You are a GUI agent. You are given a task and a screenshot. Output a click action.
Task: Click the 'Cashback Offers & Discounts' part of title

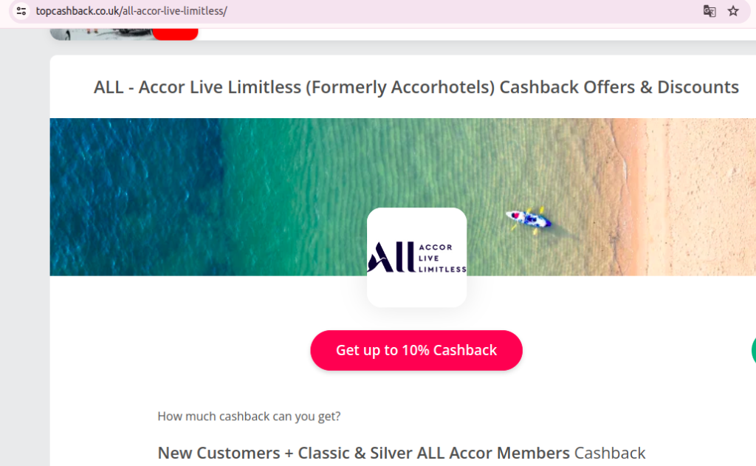pyautogui.click(x=619, y=87)
